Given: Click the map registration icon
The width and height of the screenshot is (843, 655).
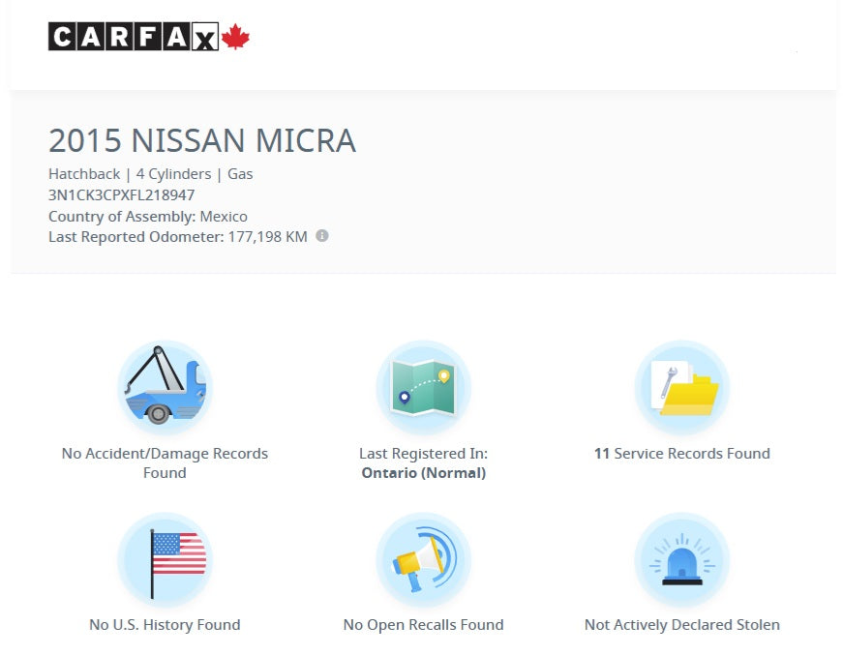Looking at the screenshot, I should 423,388.
